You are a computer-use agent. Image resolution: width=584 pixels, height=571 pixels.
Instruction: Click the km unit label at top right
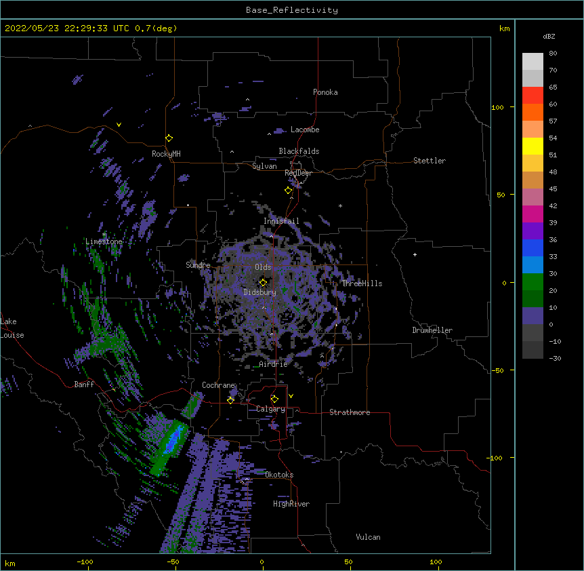tap(505, 28)
